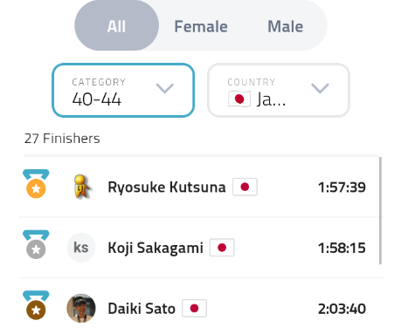Click the Category dropdown chevron arrow
The width and height of the screenshot is (401, 334).
tap(165, 88)
